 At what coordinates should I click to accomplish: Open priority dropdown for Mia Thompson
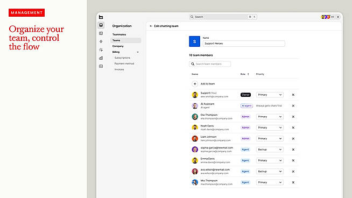(x=270, y=182)
